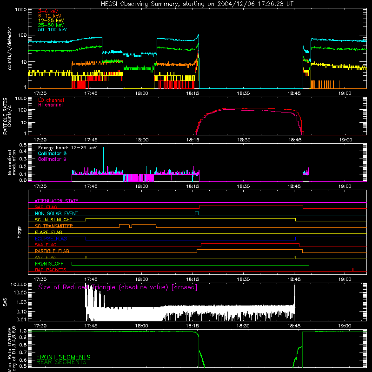Click the Energy band: 12-25 keV label
The height and width of the screenshot is (372, 372).
click(67, 148)
